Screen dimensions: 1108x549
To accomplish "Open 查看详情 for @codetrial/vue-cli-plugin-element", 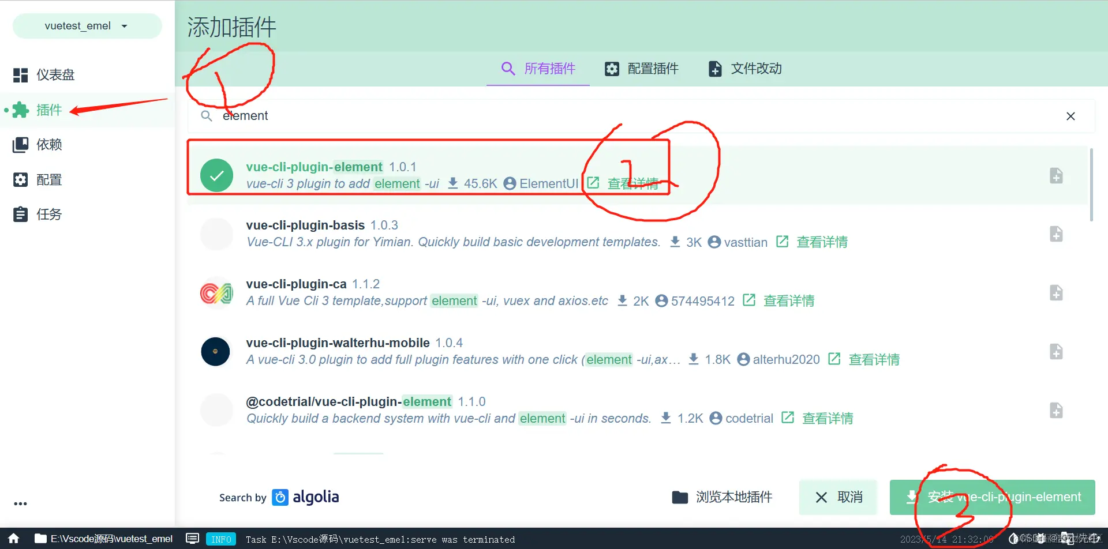I will click(x=828, y=419).
